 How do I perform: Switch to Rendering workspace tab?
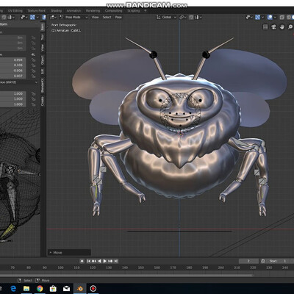93,11
